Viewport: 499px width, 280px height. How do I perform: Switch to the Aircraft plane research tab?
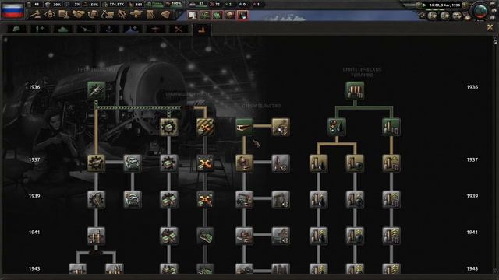pyautogui.click(x=155, y=30)
